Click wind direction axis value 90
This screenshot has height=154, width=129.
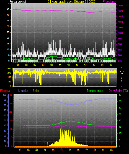[x=10, y=82]
